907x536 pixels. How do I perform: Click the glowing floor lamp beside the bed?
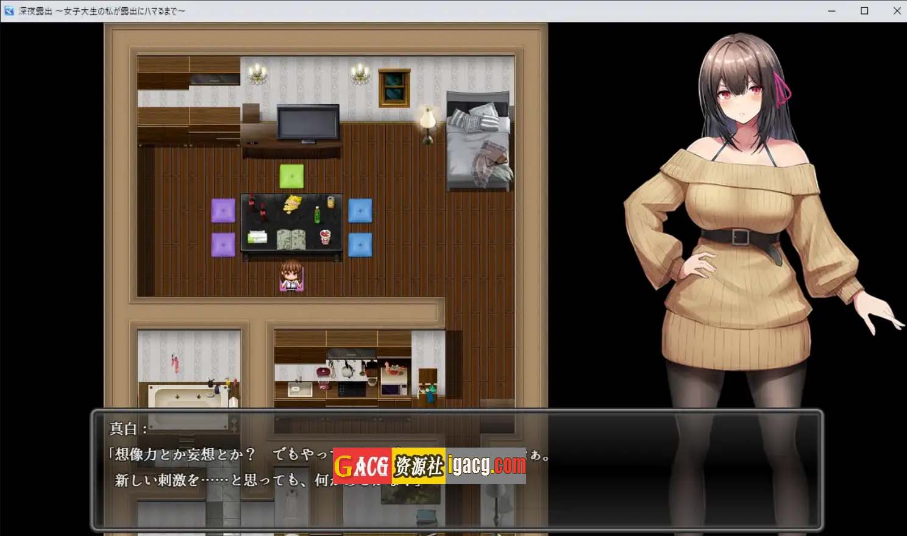click(427, 124)
